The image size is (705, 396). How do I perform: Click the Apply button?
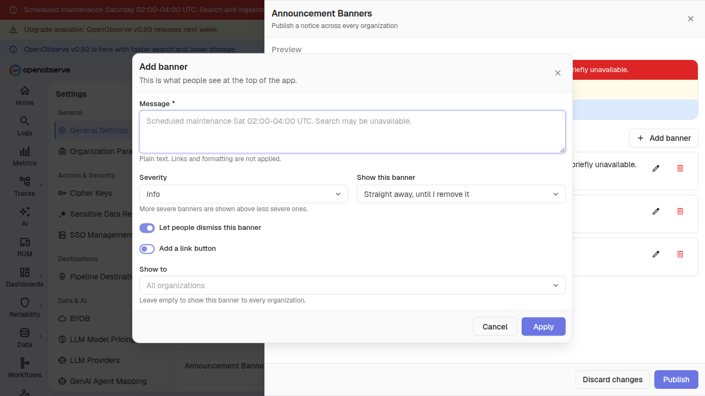(x=544, y=327)
